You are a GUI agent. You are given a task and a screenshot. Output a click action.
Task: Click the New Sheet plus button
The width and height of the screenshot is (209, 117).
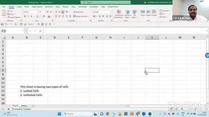(33, 106)
